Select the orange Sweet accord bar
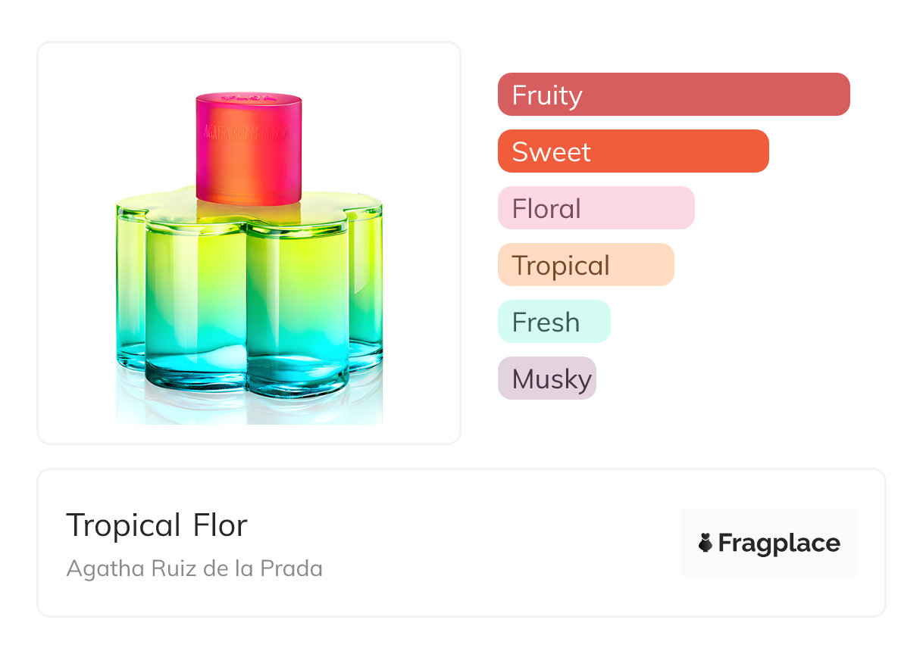Screen dimensions: 923x654 coord(633,151)
